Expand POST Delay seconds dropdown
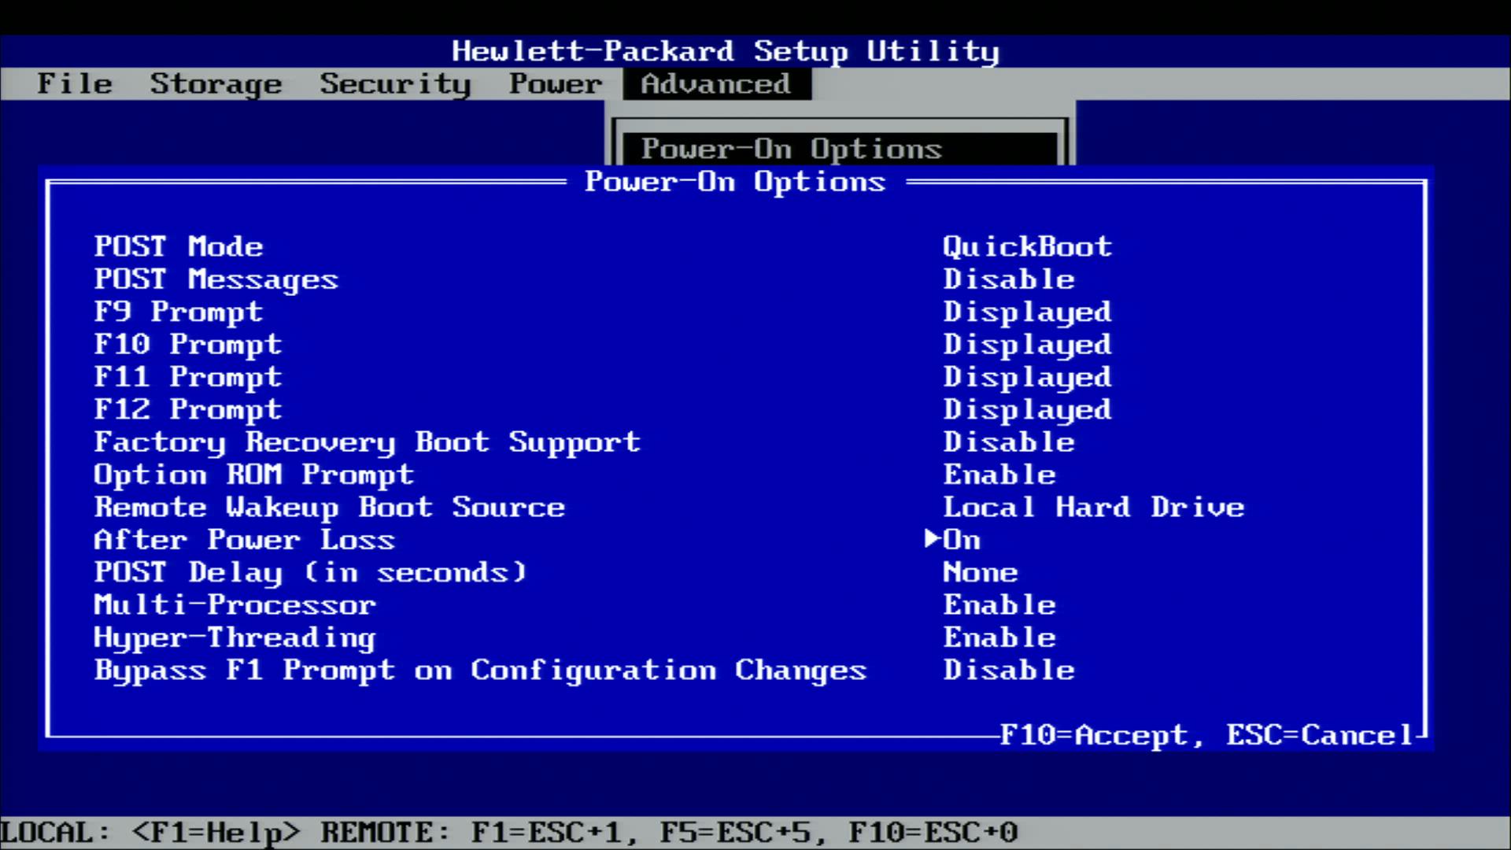Screen dimensions: 1511x850 [x=980, y=571]
